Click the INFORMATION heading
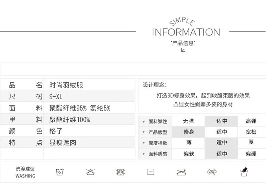268x193 pixels. [x=186, y=32]
